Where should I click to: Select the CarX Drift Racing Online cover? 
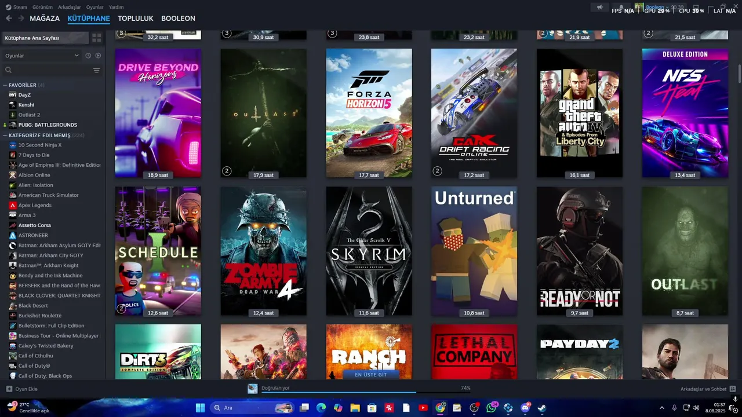tap(474, 113)
